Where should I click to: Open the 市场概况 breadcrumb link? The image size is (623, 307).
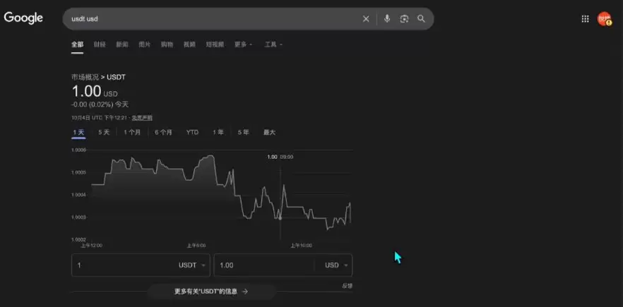85,77
